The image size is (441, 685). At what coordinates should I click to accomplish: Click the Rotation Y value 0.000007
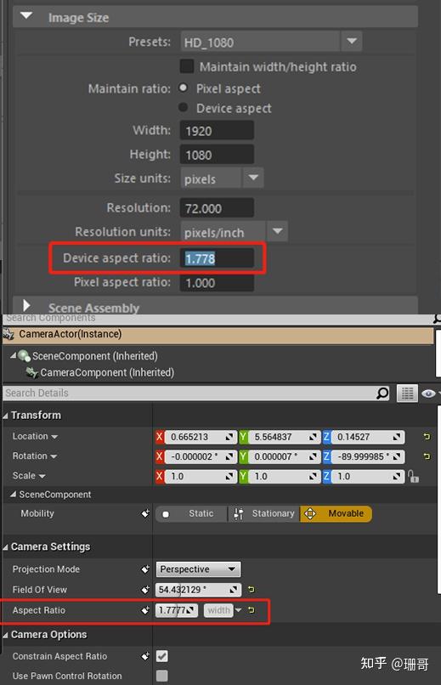pos(284,456)
